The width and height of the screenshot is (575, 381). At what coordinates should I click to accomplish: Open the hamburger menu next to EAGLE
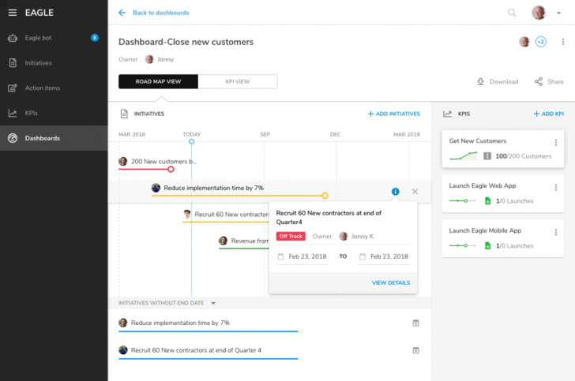click(x=13, y=13)
